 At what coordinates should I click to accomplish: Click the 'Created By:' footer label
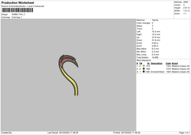[x=7, y=133]
